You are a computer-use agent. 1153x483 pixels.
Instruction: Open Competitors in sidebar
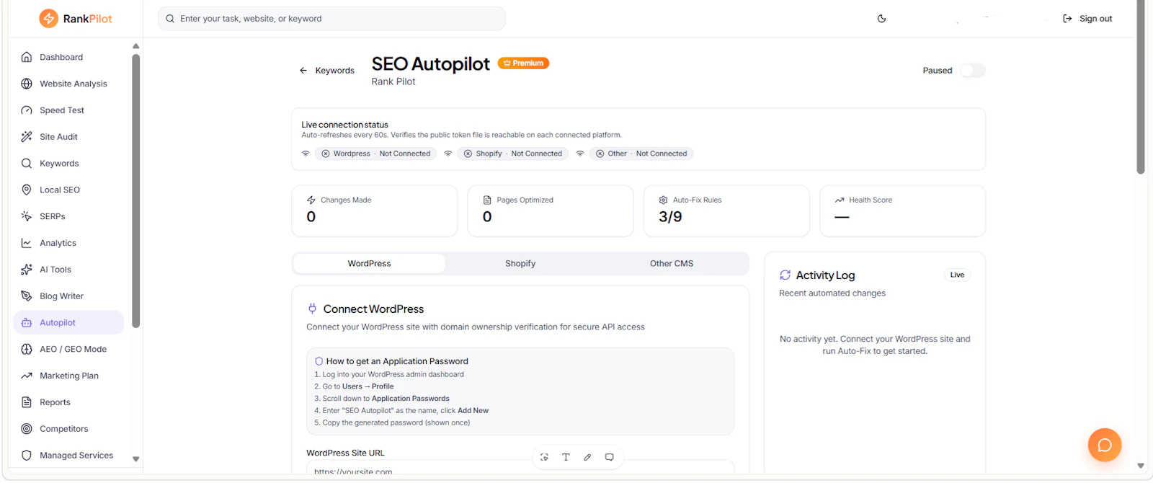pyautogui.click(x=68, y=429)
